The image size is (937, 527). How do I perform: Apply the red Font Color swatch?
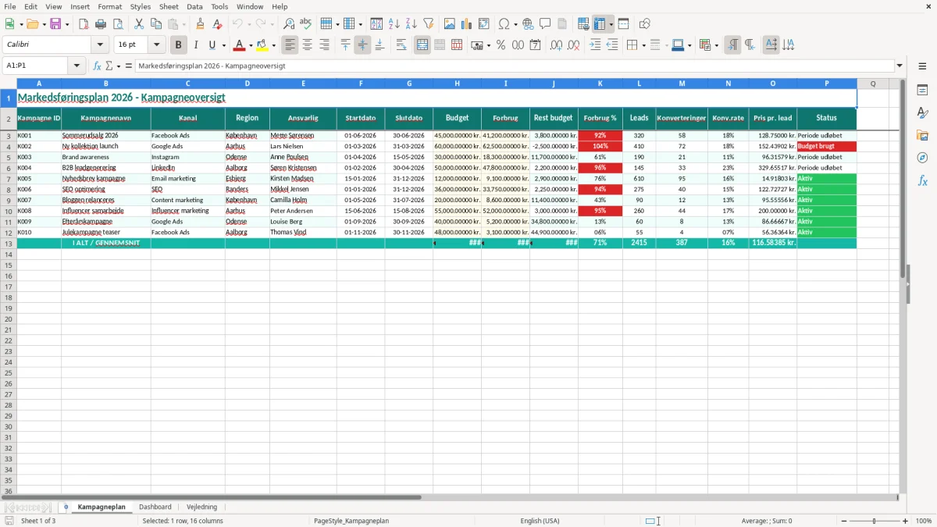click(x=240, y=45)
